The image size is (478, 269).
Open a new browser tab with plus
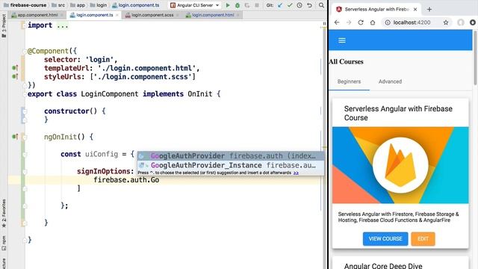coord(429,10)
